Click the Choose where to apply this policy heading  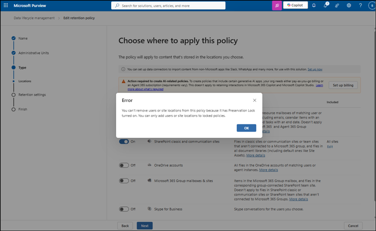[x=178, y=40]
